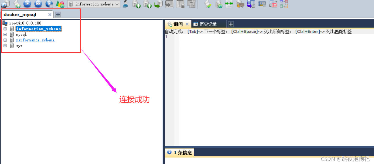Add a new connection tab
Screen dimensions: 374x164
(x=58, y=14)
